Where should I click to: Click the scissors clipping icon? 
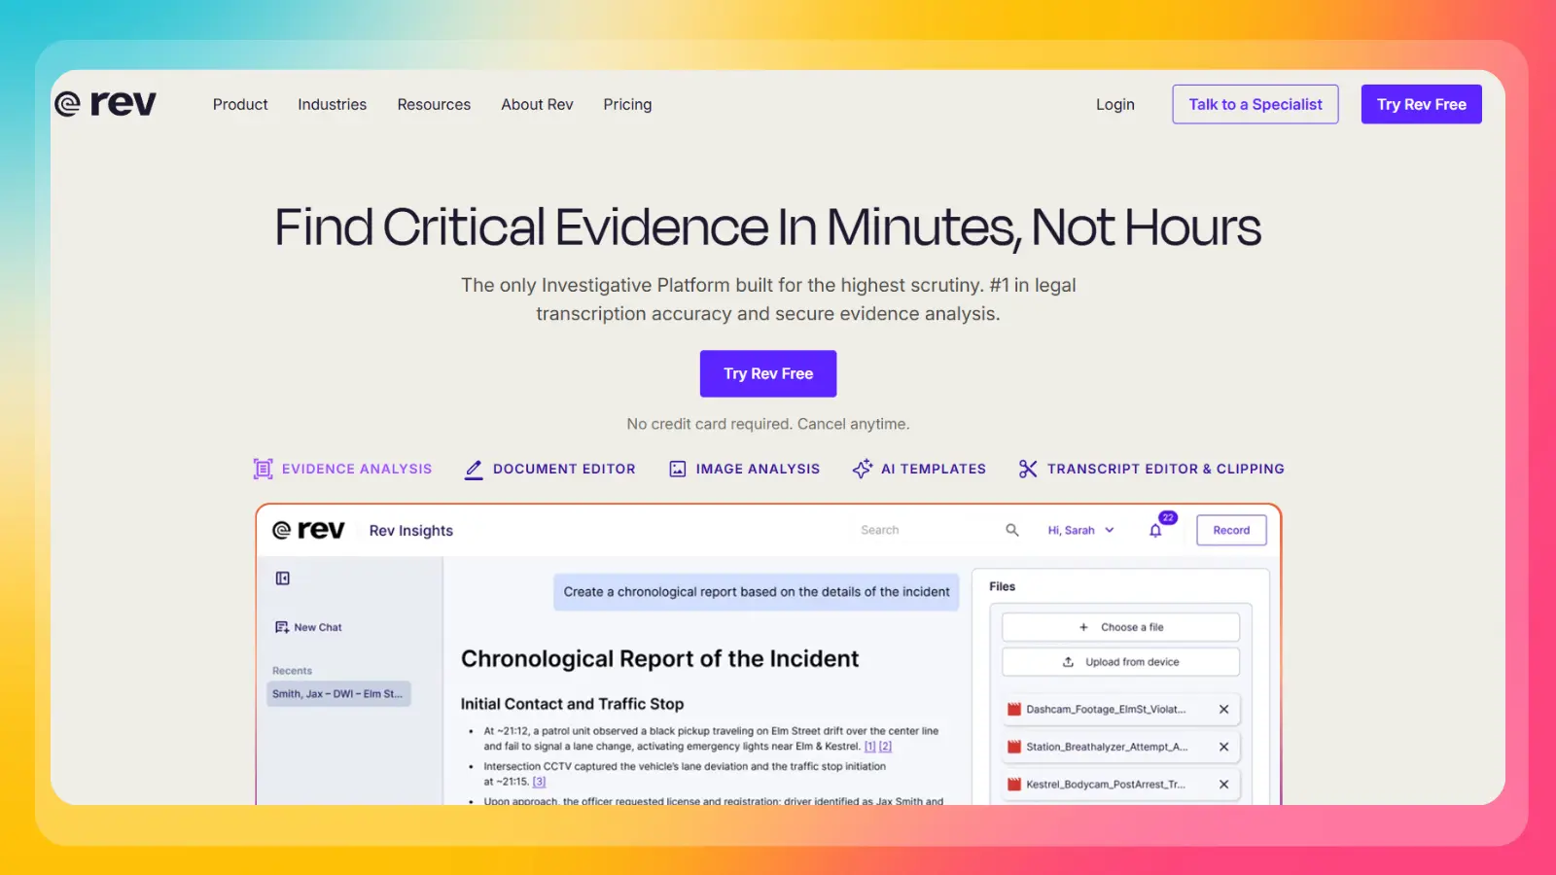(x=1028, y=469)
